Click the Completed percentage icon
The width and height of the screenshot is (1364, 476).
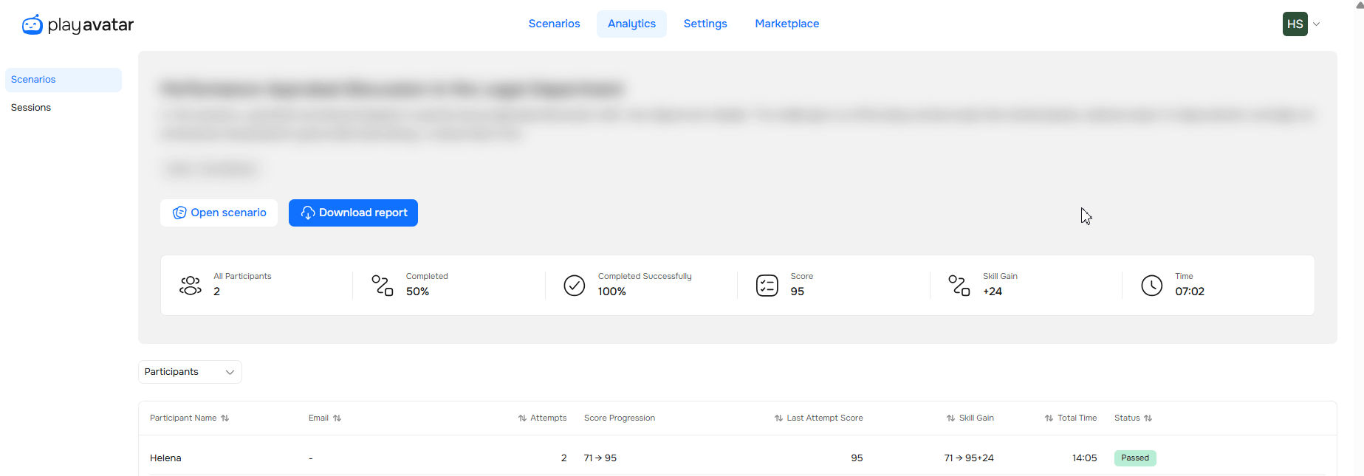click(x=382, y=286)
